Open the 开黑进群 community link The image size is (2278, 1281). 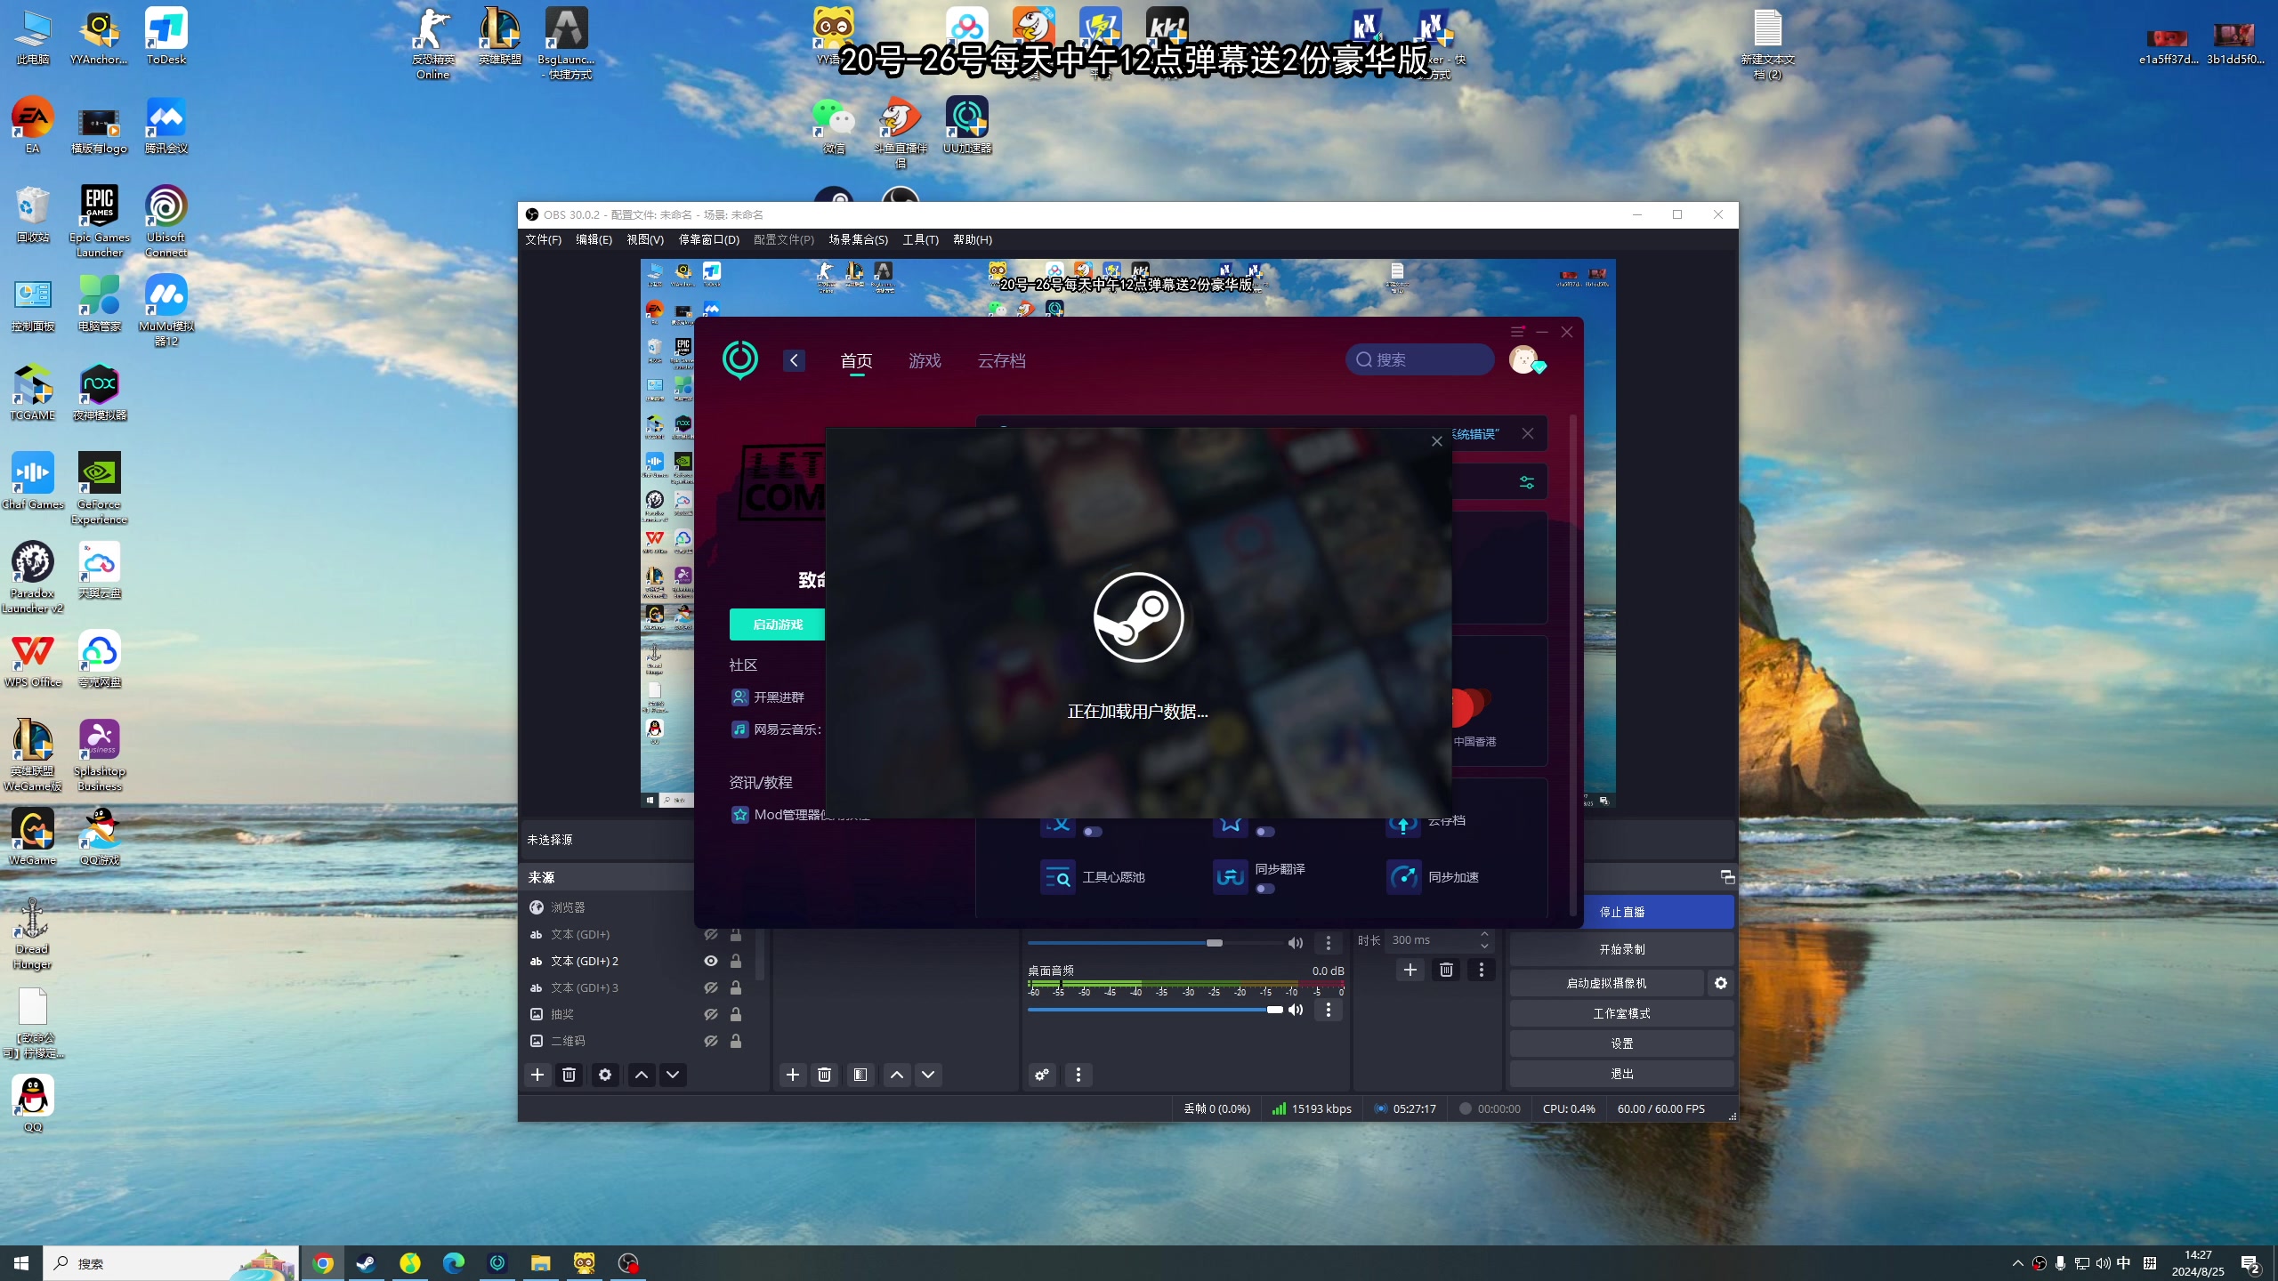pyautogui.click(x=768, y=697)
